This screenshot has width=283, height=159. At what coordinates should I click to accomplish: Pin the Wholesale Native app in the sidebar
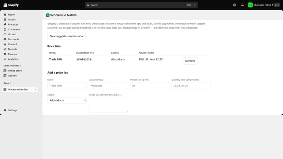(35, 89)
